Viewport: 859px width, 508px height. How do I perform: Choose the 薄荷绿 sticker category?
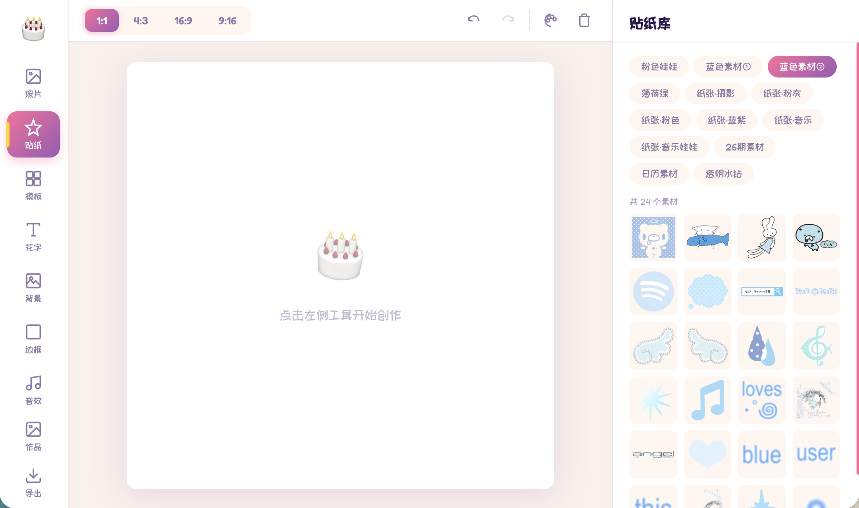[654, 93]
